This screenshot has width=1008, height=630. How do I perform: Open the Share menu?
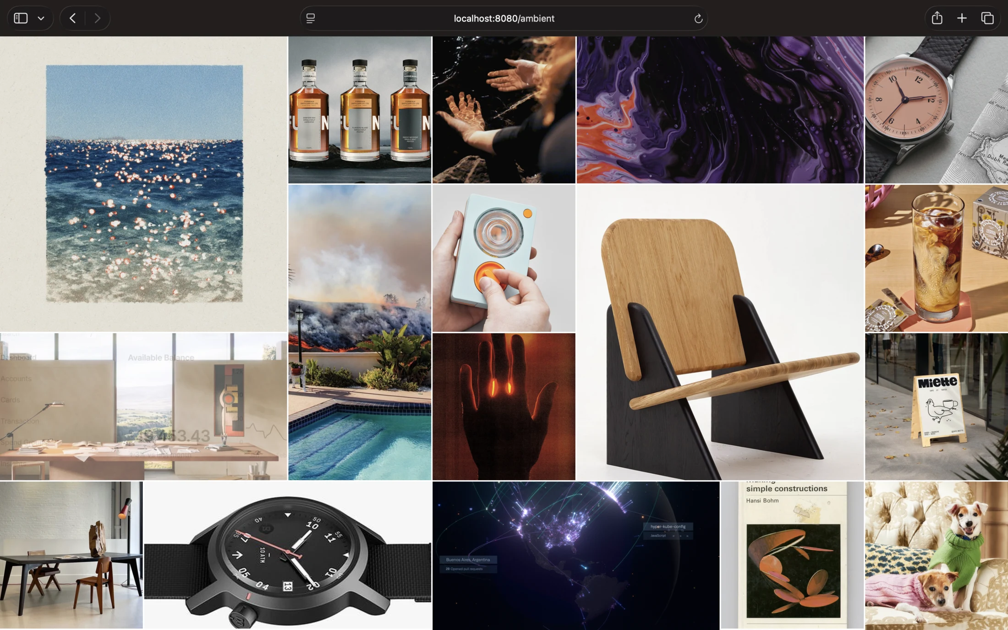point(937,18)
